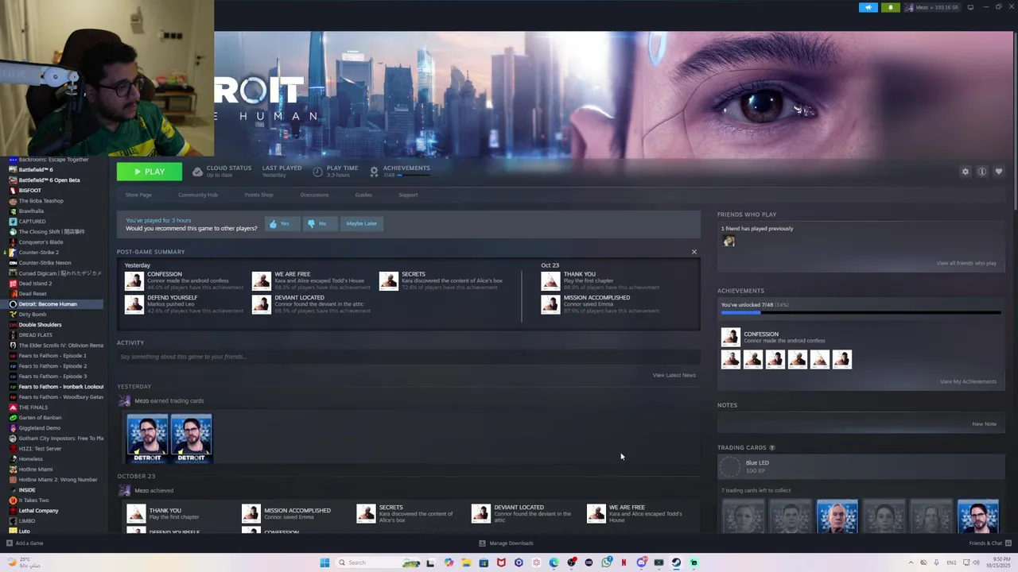This screenshot has height=572, width=1018.
Task: Click the Cloud Status icon
Action: click(x=197, y=172)
